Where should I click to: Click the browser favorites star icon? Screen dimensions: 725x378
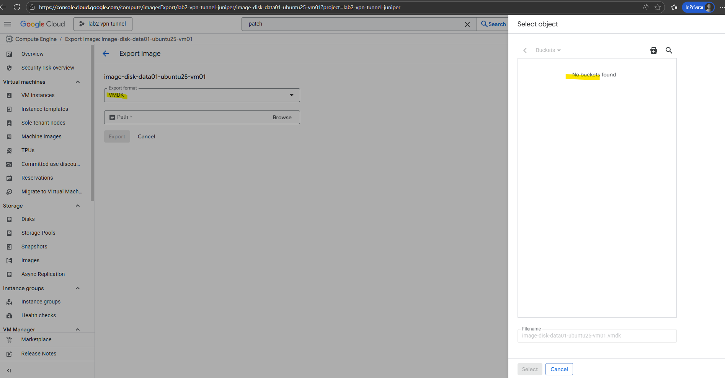pos(658,7)
